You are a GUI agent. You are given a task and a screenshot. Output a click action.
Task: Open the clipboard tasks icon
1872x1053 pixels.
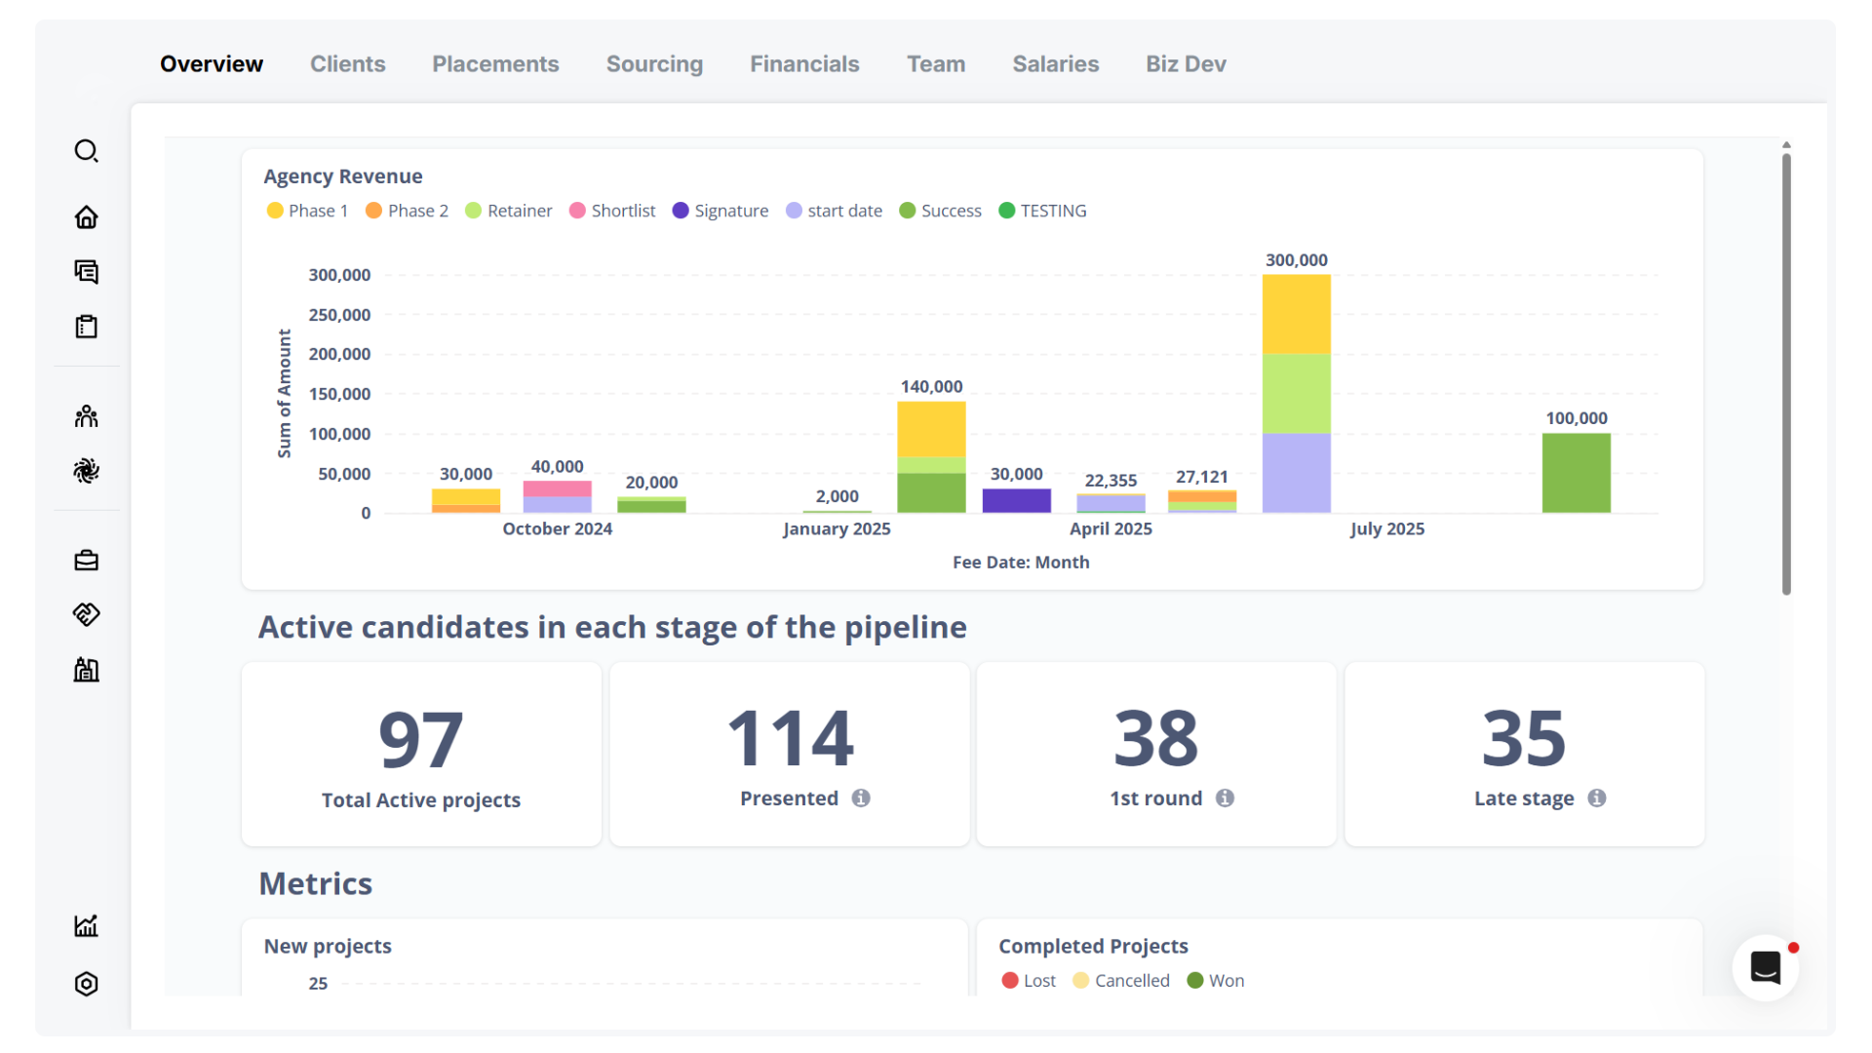[x=87, y=327]
